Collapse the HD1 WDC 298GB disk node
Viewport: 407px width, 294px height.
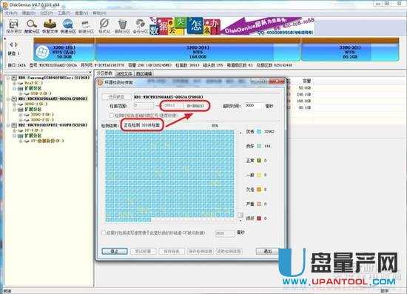[8, 98]
